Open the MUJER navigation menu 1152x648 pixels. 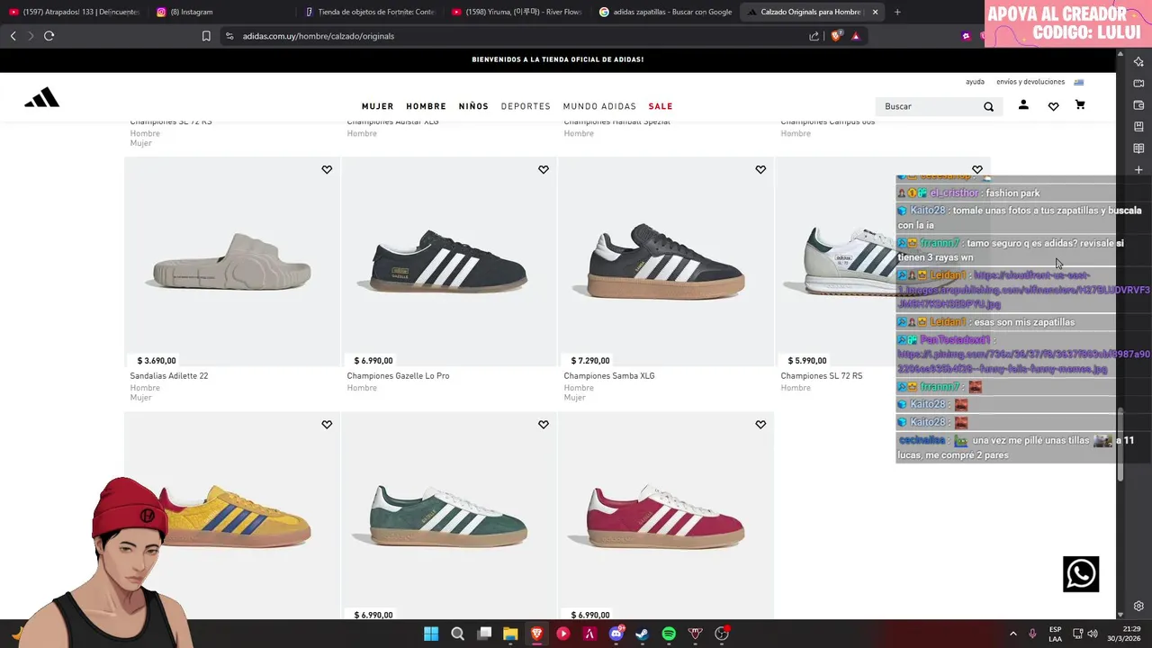click(378, 106)
